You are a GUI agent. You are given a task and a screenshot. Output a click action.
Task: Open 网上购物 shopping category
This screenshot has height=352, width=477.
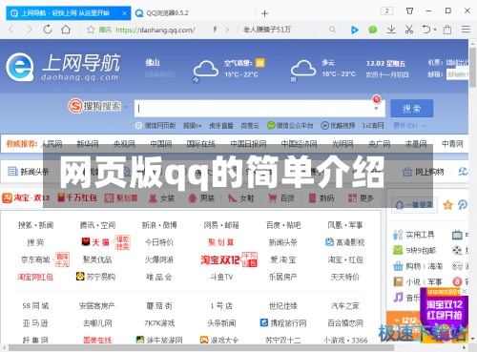[x=423, y=172]
